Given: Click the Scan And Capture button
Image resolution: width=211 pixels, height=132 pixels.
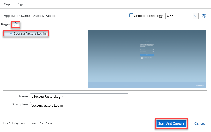Looking at the screenshot, I should pos(171,123).
